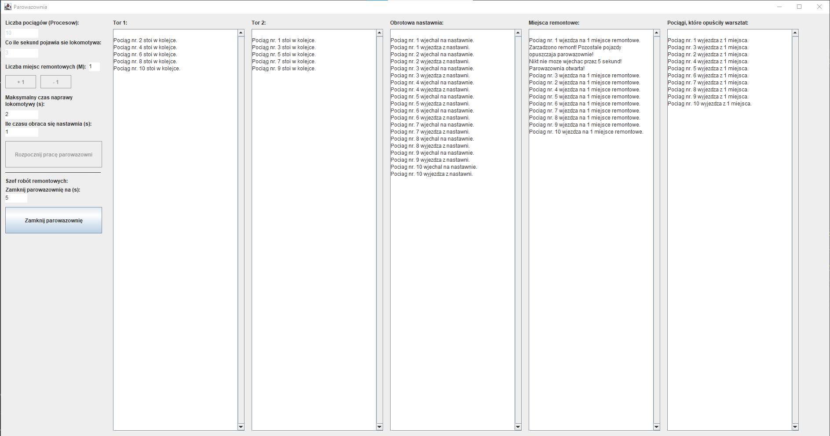Screen dimensions: 830x436
Task: Click scroll-up arrow of Miejsca remontowe list
Action: tap(657, 33)
